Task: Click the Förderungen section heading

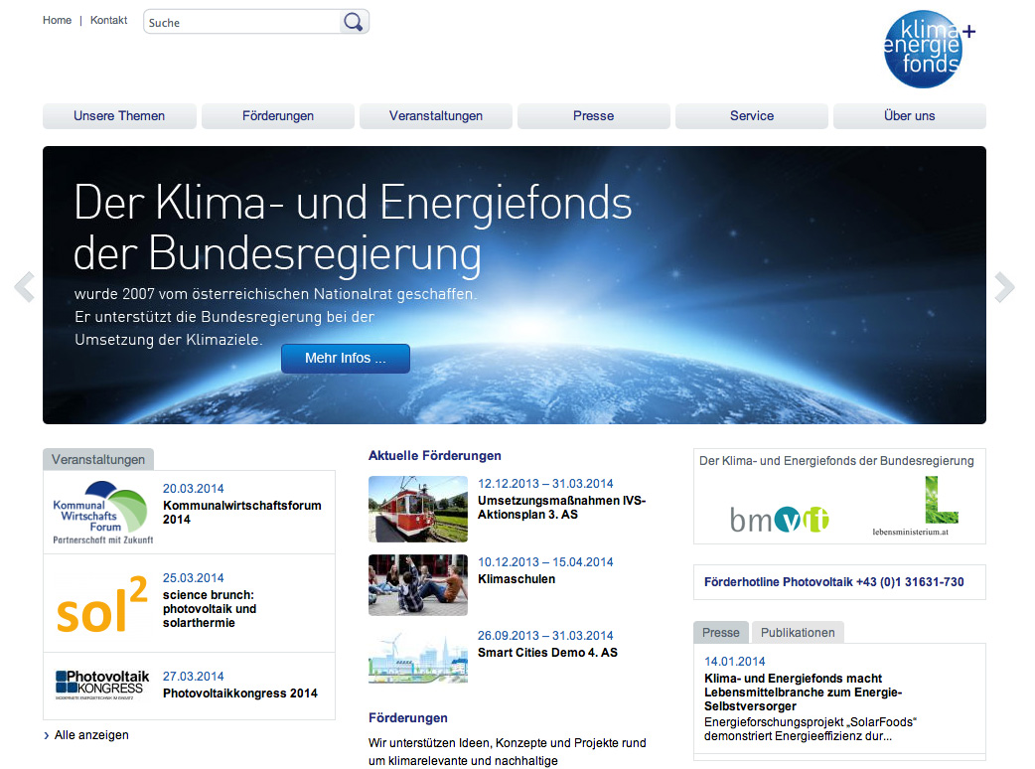Action: 408,717
